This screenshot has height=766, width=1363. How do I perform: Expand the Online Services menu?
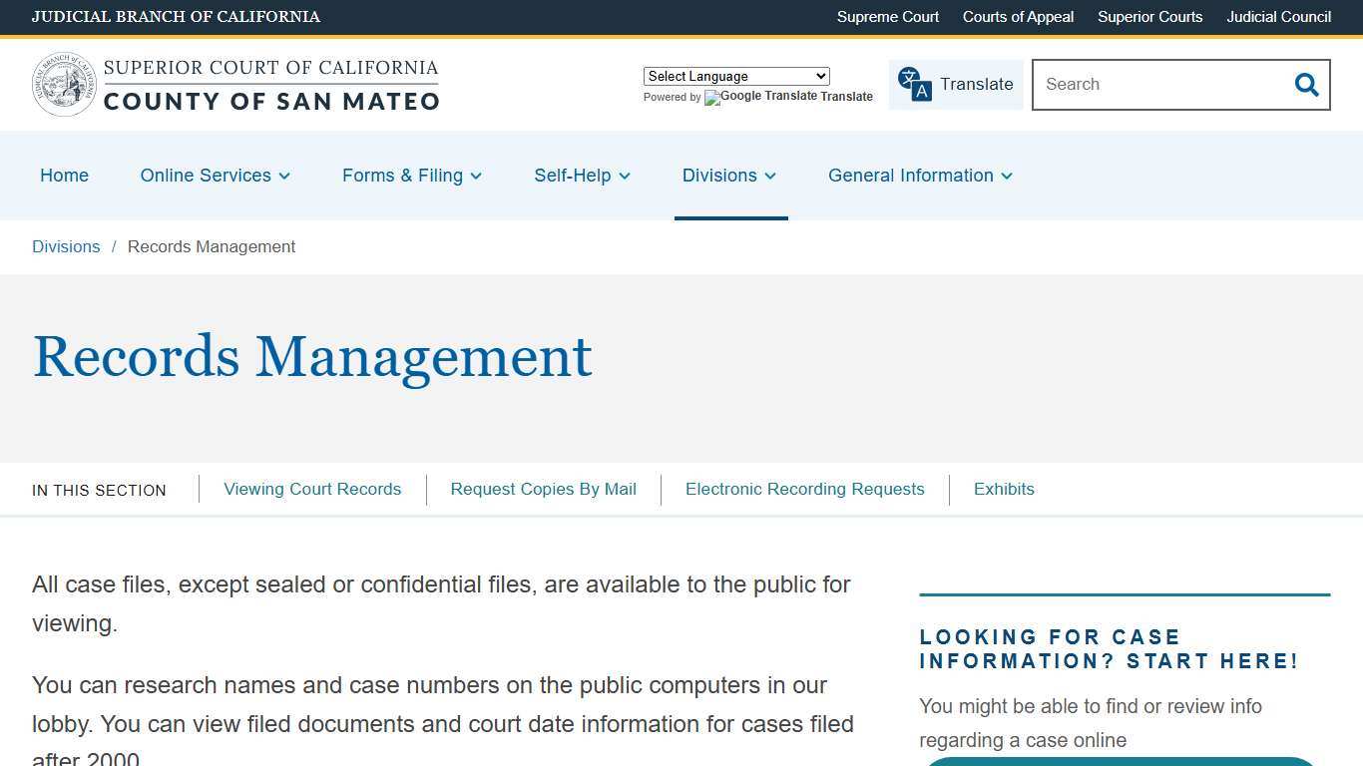tap(215, 176)
